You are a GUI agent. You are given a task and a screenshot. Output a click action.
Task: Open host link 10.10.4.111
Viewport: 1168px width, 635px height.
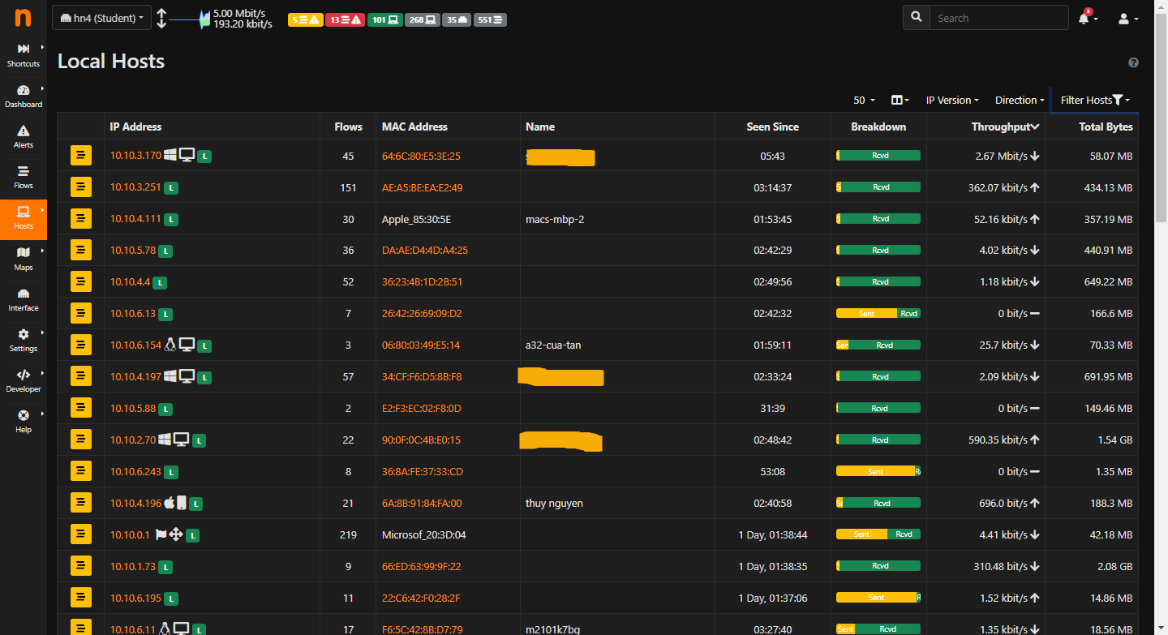tap(135, 219)
